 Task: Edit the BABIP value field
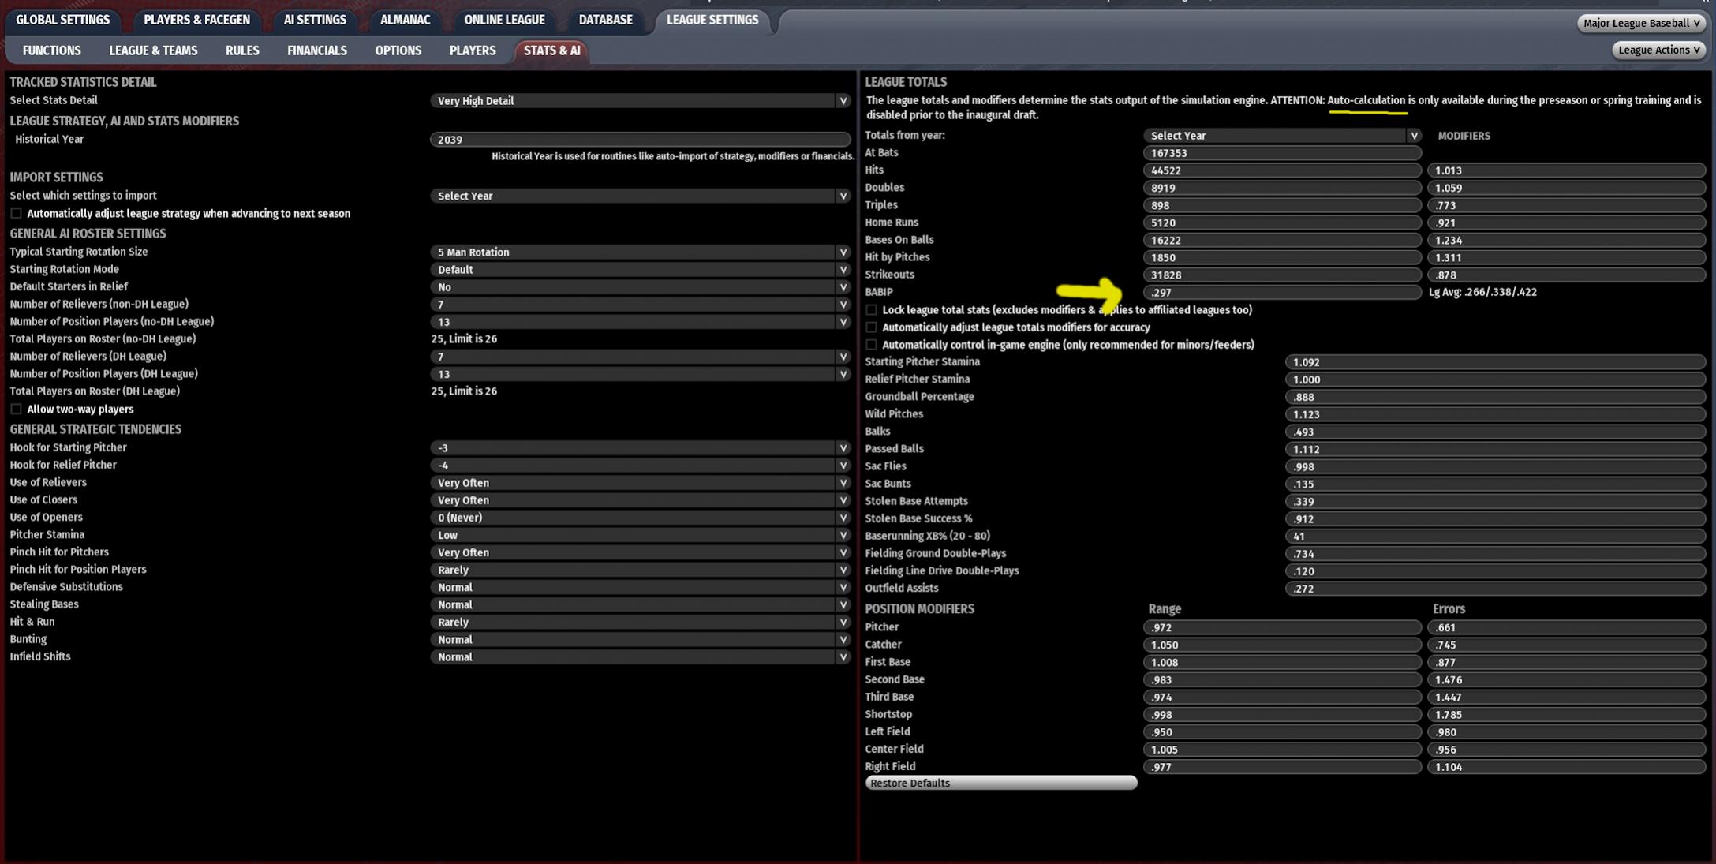pos(1281,293)
